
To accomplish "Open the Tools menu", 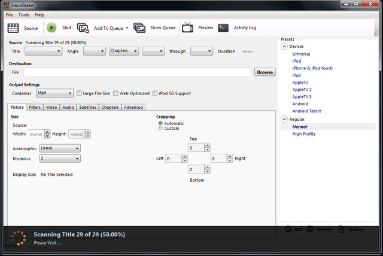I will (x=24, y=15).
